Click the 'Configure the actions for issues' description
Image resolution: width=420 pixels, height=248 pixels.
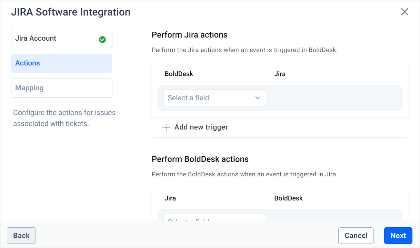tap(64, 118)
